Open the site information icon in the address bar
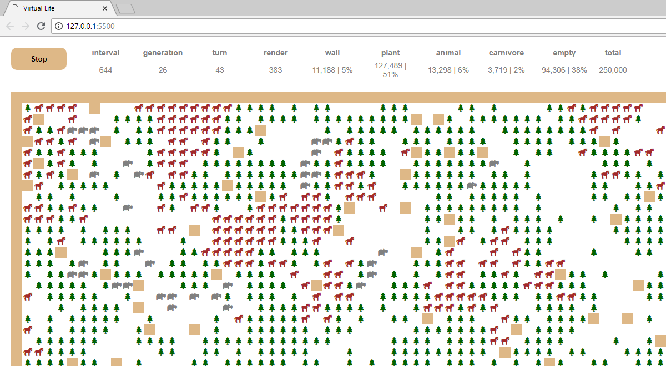Screen dimensions: 666x366 pos(59,26)
